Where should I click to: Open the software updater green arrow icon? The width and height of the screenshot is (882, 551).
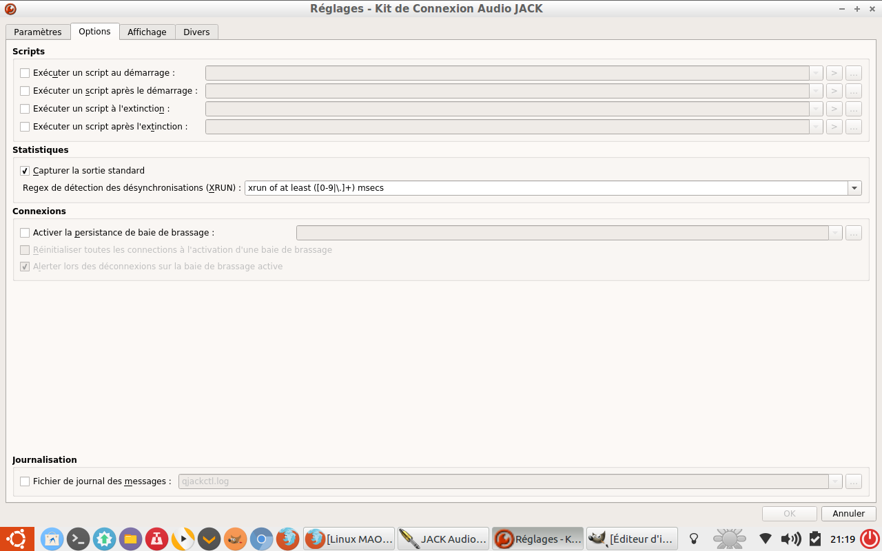point(105,539)
